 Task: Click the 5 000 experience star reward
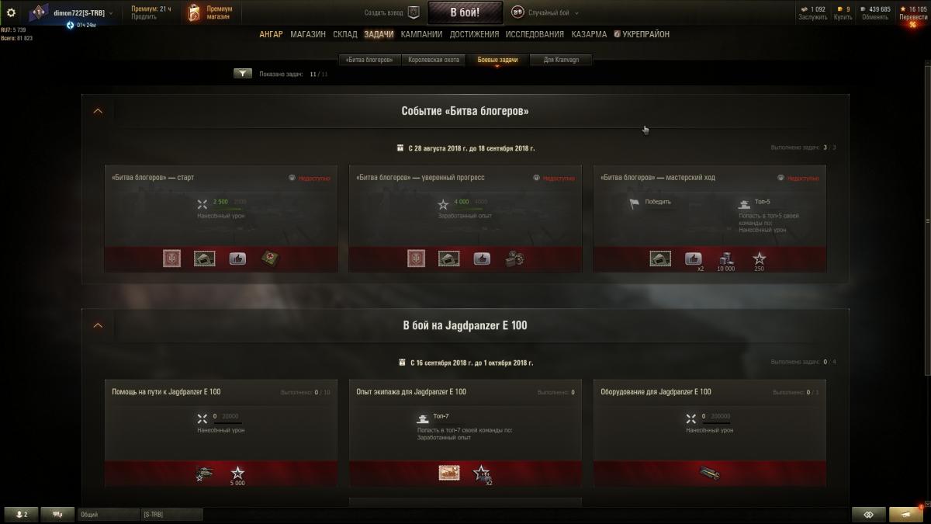(237, 474)
